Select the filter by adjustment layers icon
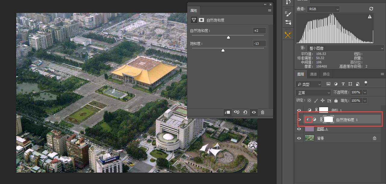Viewport: 386px width, 184px height. [x=336, y=84]
